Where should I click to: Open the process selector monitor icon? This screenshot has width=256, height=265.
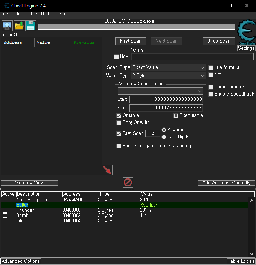(x=7, y=26)
